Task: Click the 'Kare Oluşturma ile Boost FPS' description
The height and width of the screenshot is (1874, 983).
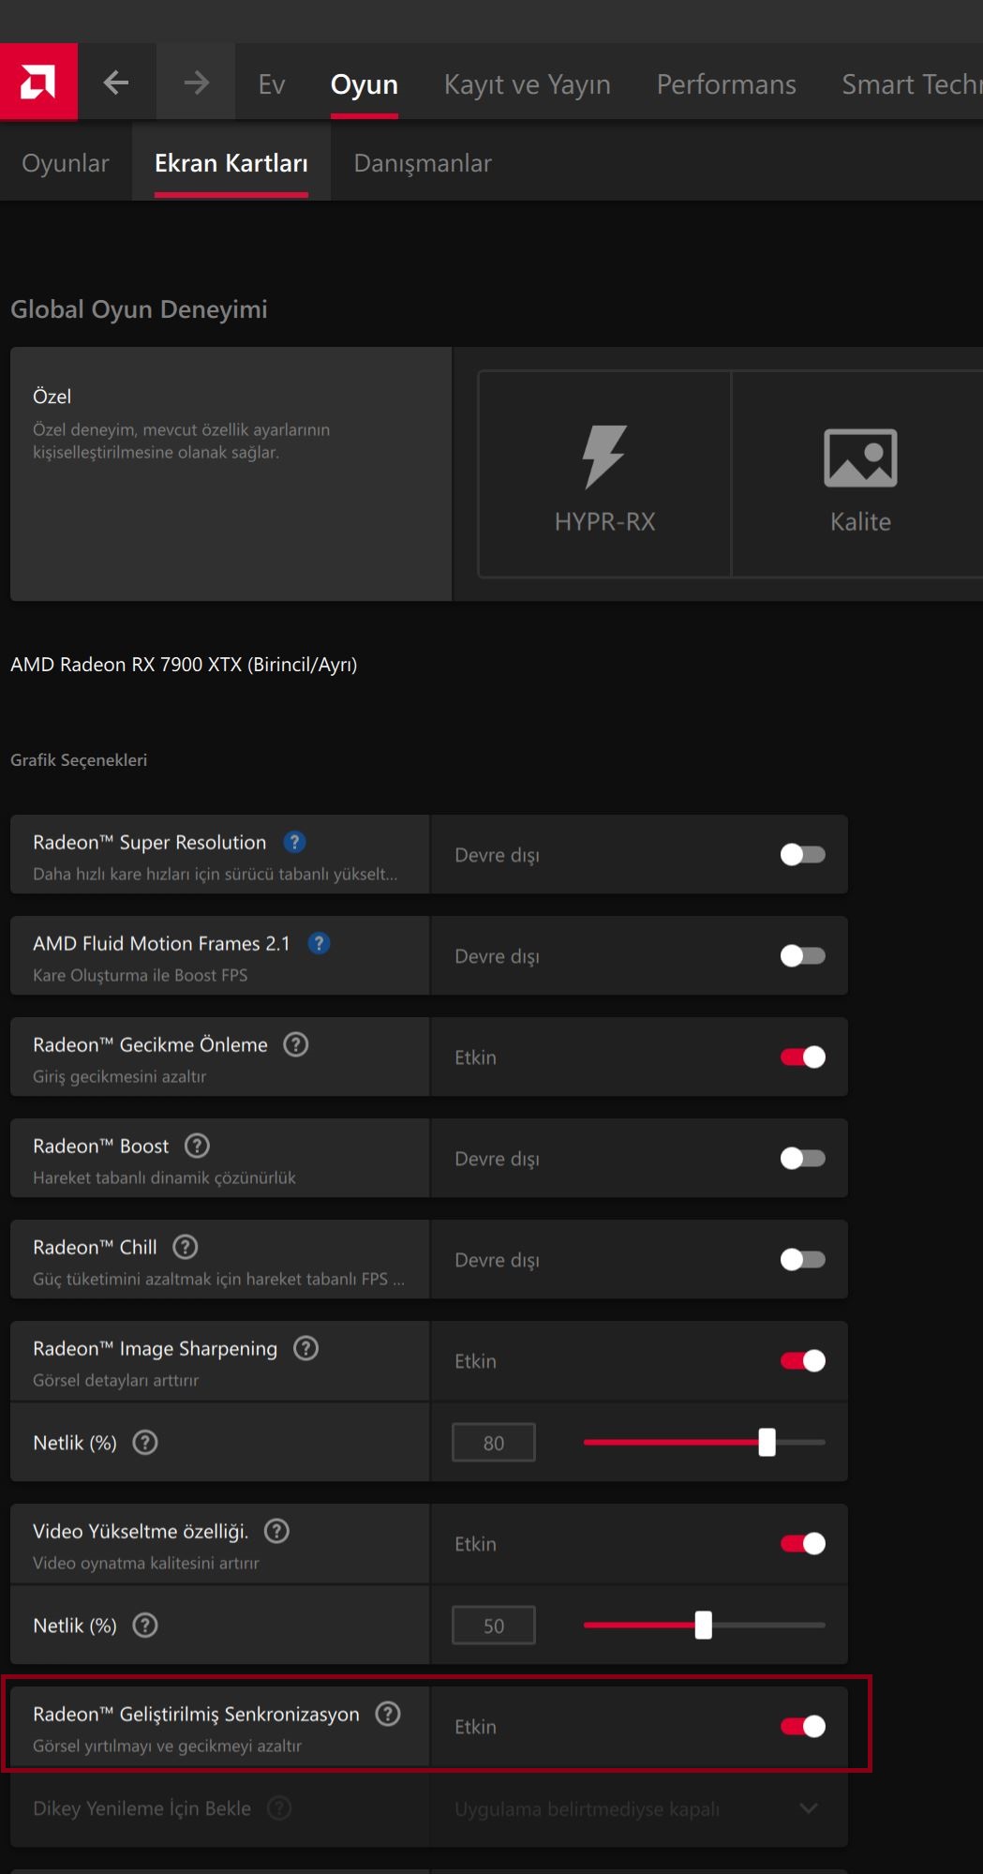Action: [141, 975]
